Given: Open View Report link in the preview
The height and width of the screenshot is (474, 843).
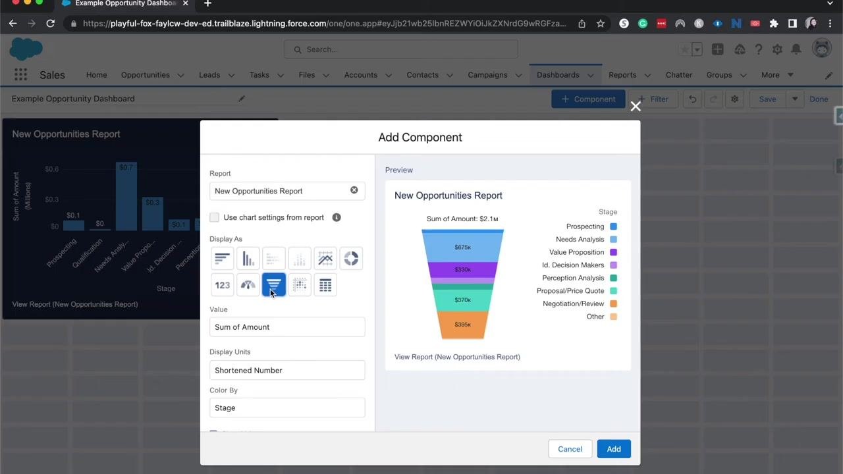Looking at the screenshot, I should coord(457,357).
